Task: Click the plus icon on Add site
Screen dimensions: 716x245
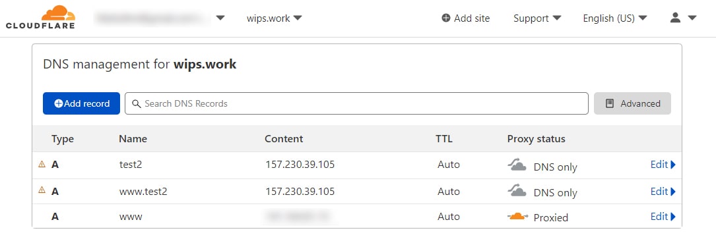Action: pos(445,18)
